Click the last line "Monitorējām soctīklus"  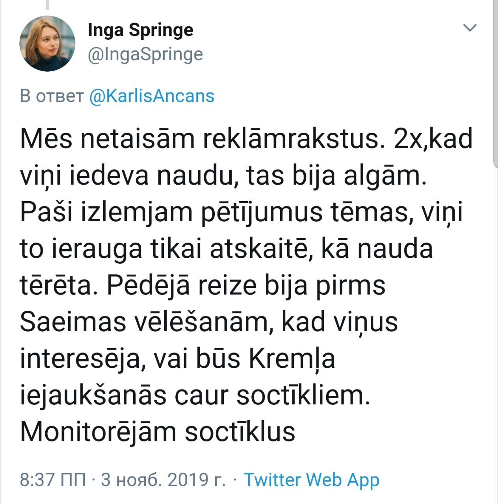click(x=158, y=432)
